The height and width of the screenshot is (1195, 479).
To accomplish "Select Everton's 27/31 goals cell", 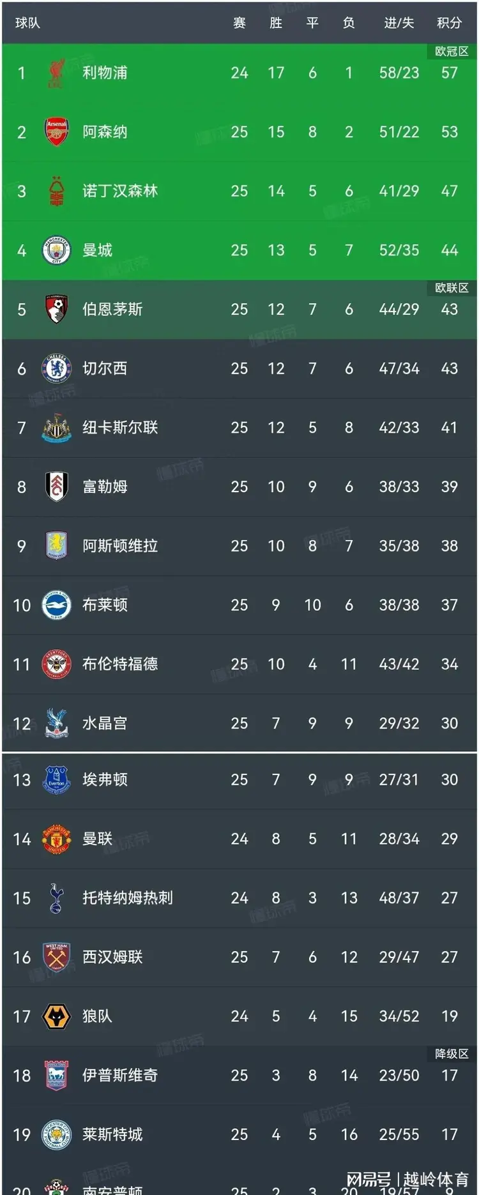I will 399,779.
